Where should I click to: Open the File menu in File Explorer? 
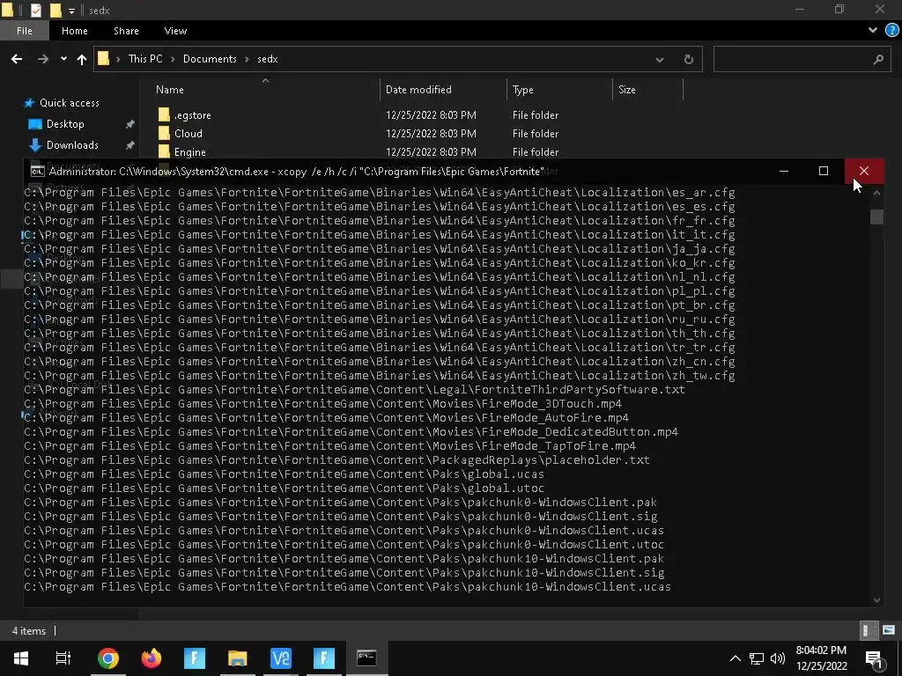pyautogui.click(x=24, y=31)
